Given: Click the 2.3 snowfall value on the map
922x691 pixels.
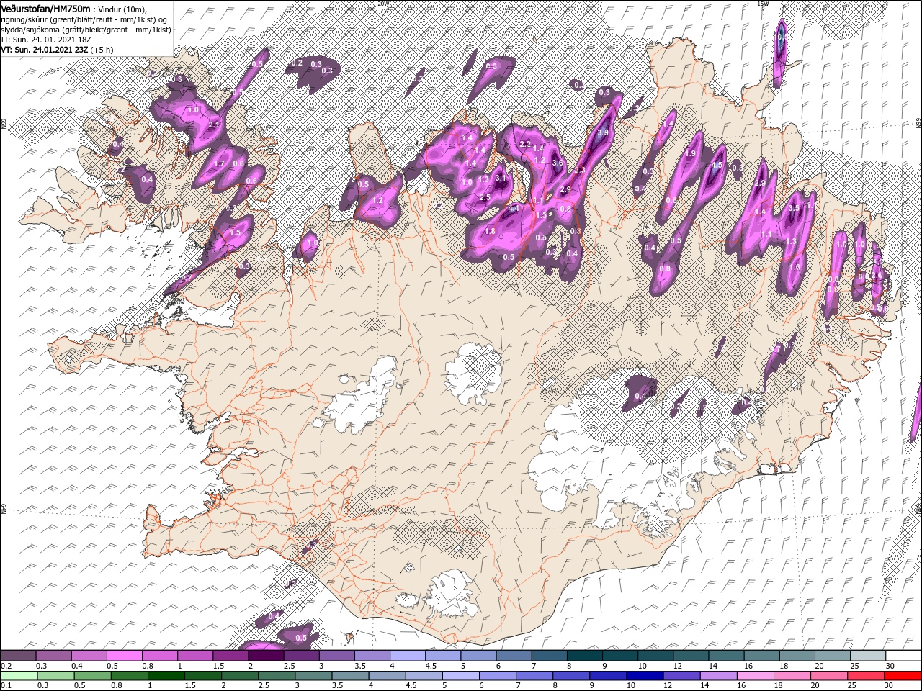Looking at the screenshot, I should tap(580, 170).
